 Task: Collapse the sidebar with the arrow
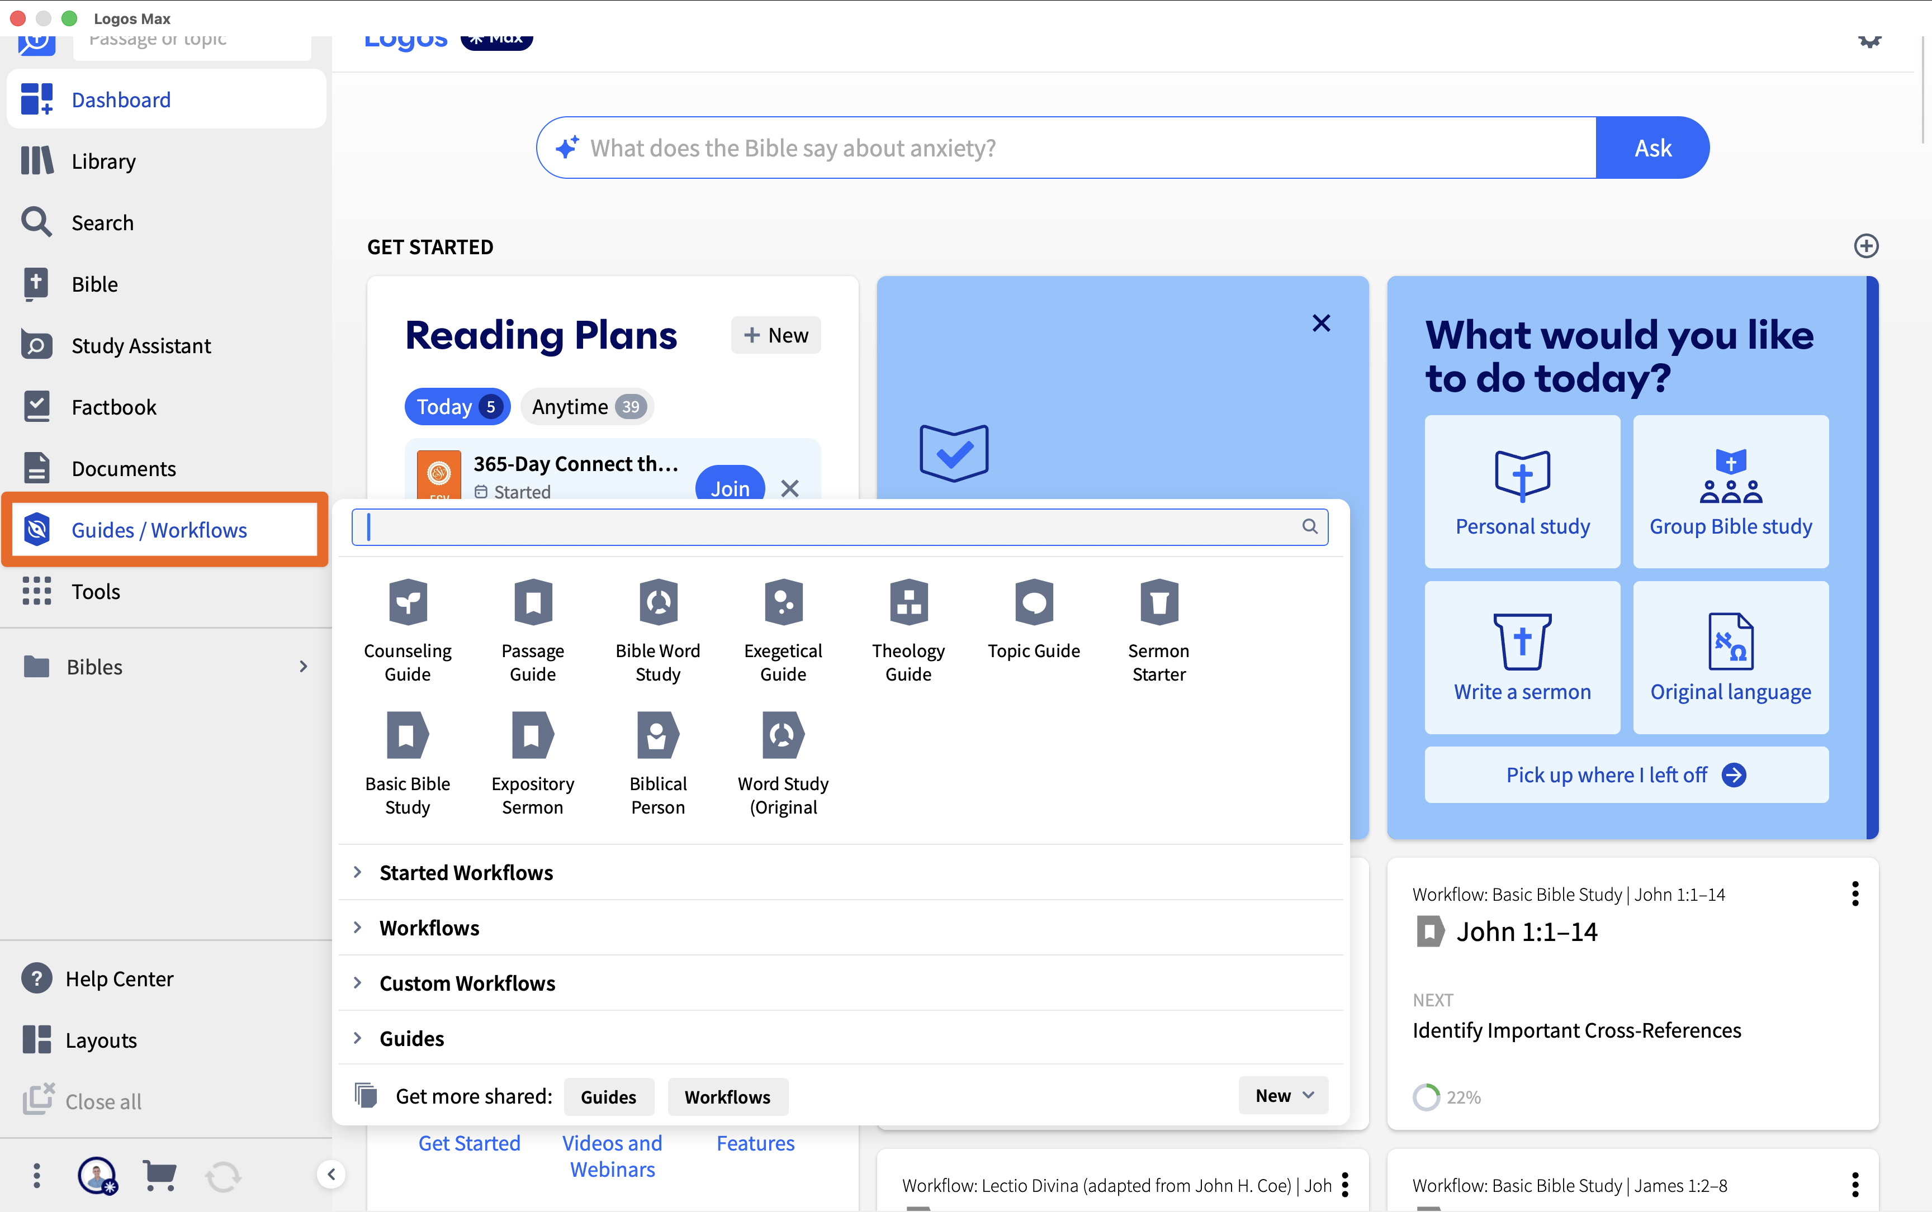coord(331,1175)
